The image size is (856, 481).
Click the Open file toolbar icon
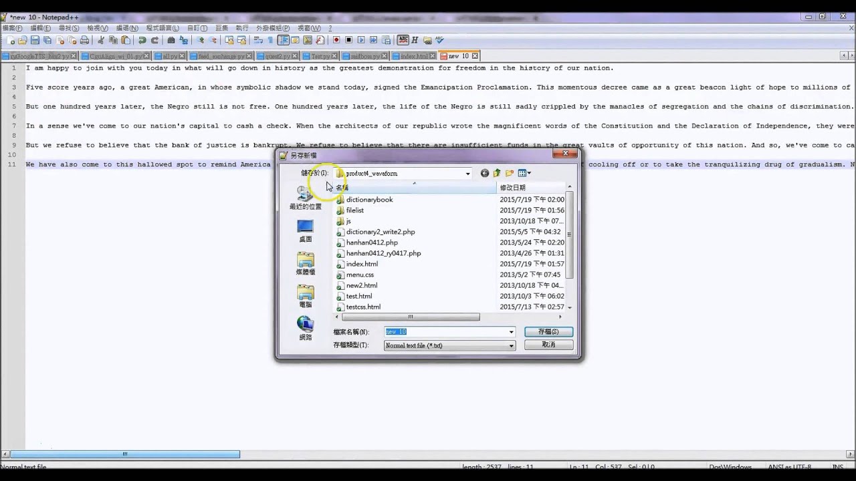click(22, 41)
